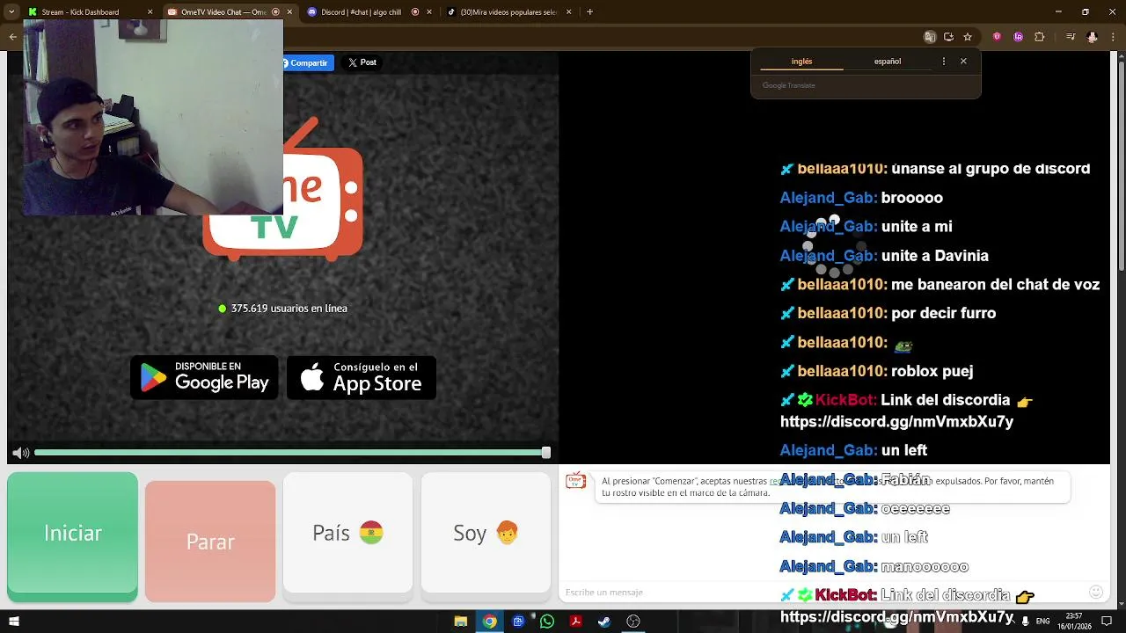The width and height of the screenshot is (1126, 633).
Task: Open the Google Play download badge
Action: click(204, 377)
